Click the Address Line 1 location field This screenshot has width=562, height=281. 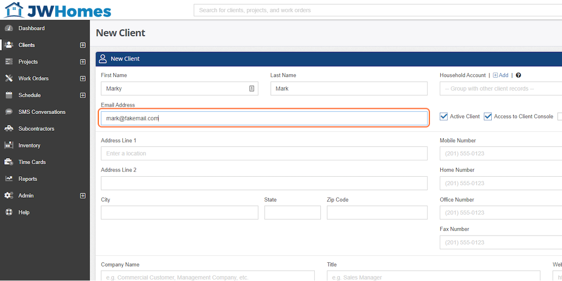pyautogui.click(x=264, y=153)
